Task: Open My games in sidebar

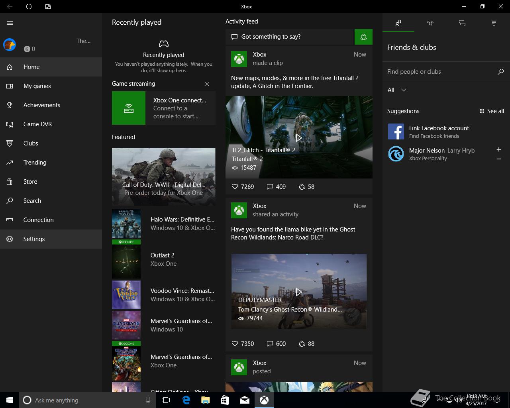Action: coord(51,86)
